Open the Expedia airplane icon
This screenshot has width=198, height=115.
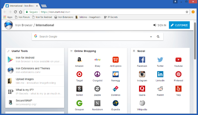[x=116, y=103]
